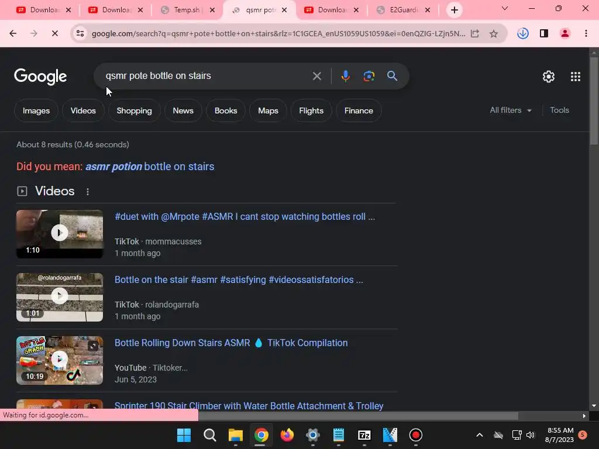
Task: Open notification badge in system tray
Action: [x=583, y=434]
